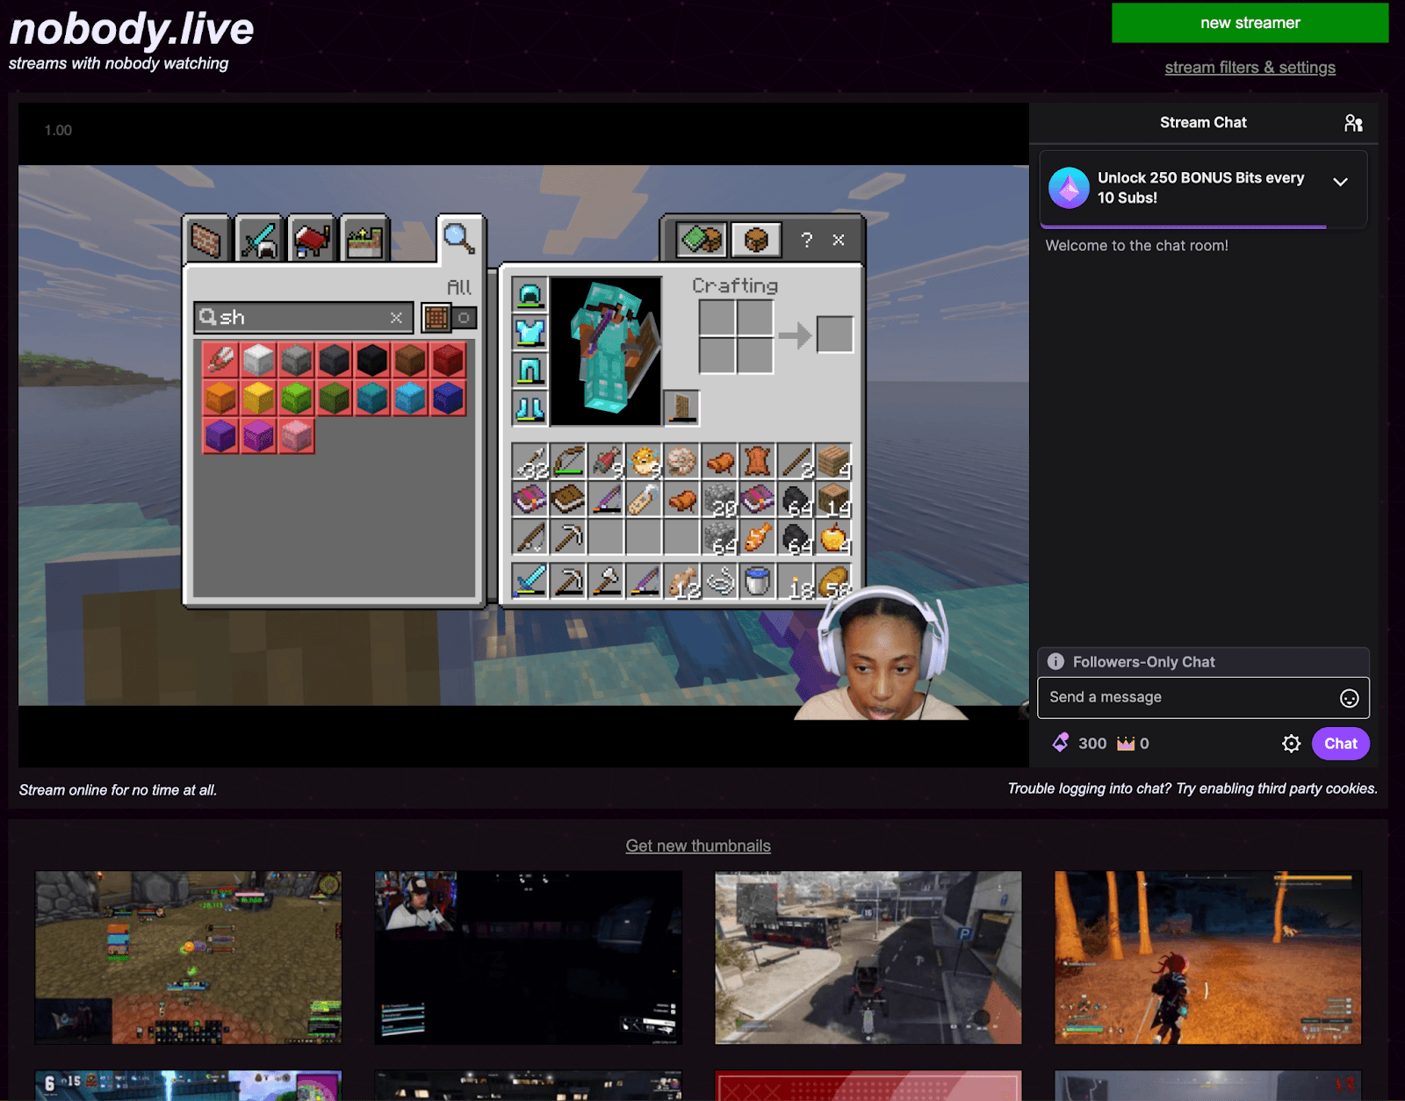The width and height of the screenshot is (1405, 1101).
Task: Open chat settings gear icon
Action: [1291, 744]
